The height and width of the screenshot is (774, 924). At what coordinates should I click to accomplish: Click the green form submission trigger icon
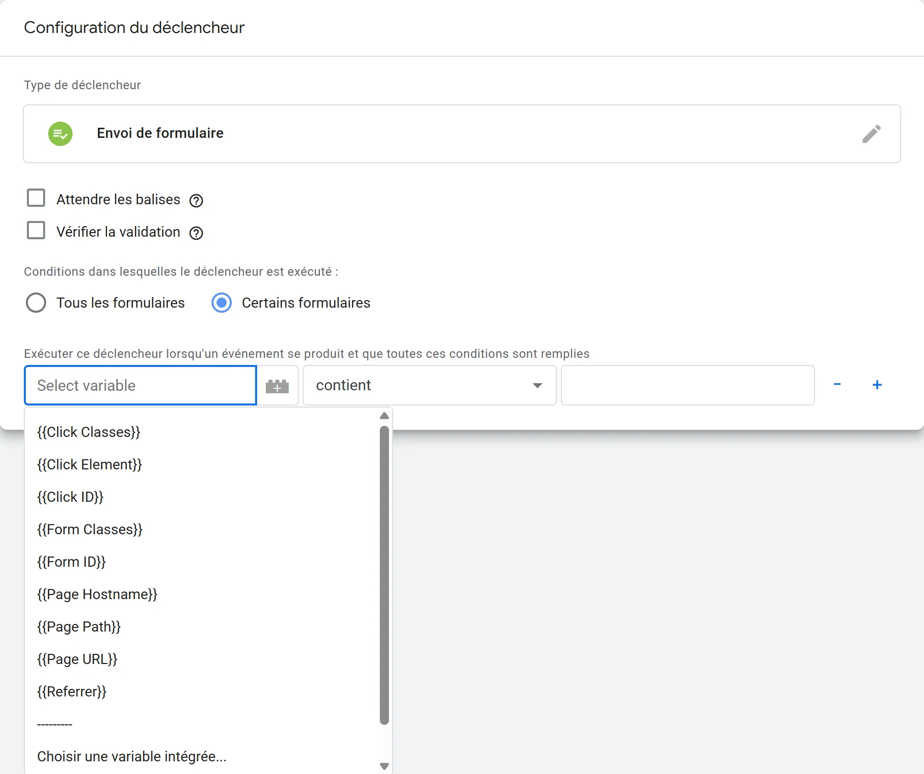coord(60,133)
